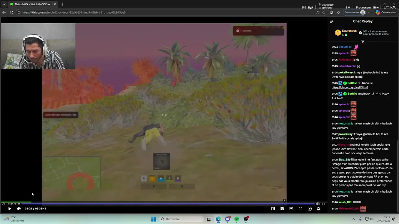Screen dimensions: 399x224
Task: Open the Windows Start menu
Action: [x=153, y=219]
